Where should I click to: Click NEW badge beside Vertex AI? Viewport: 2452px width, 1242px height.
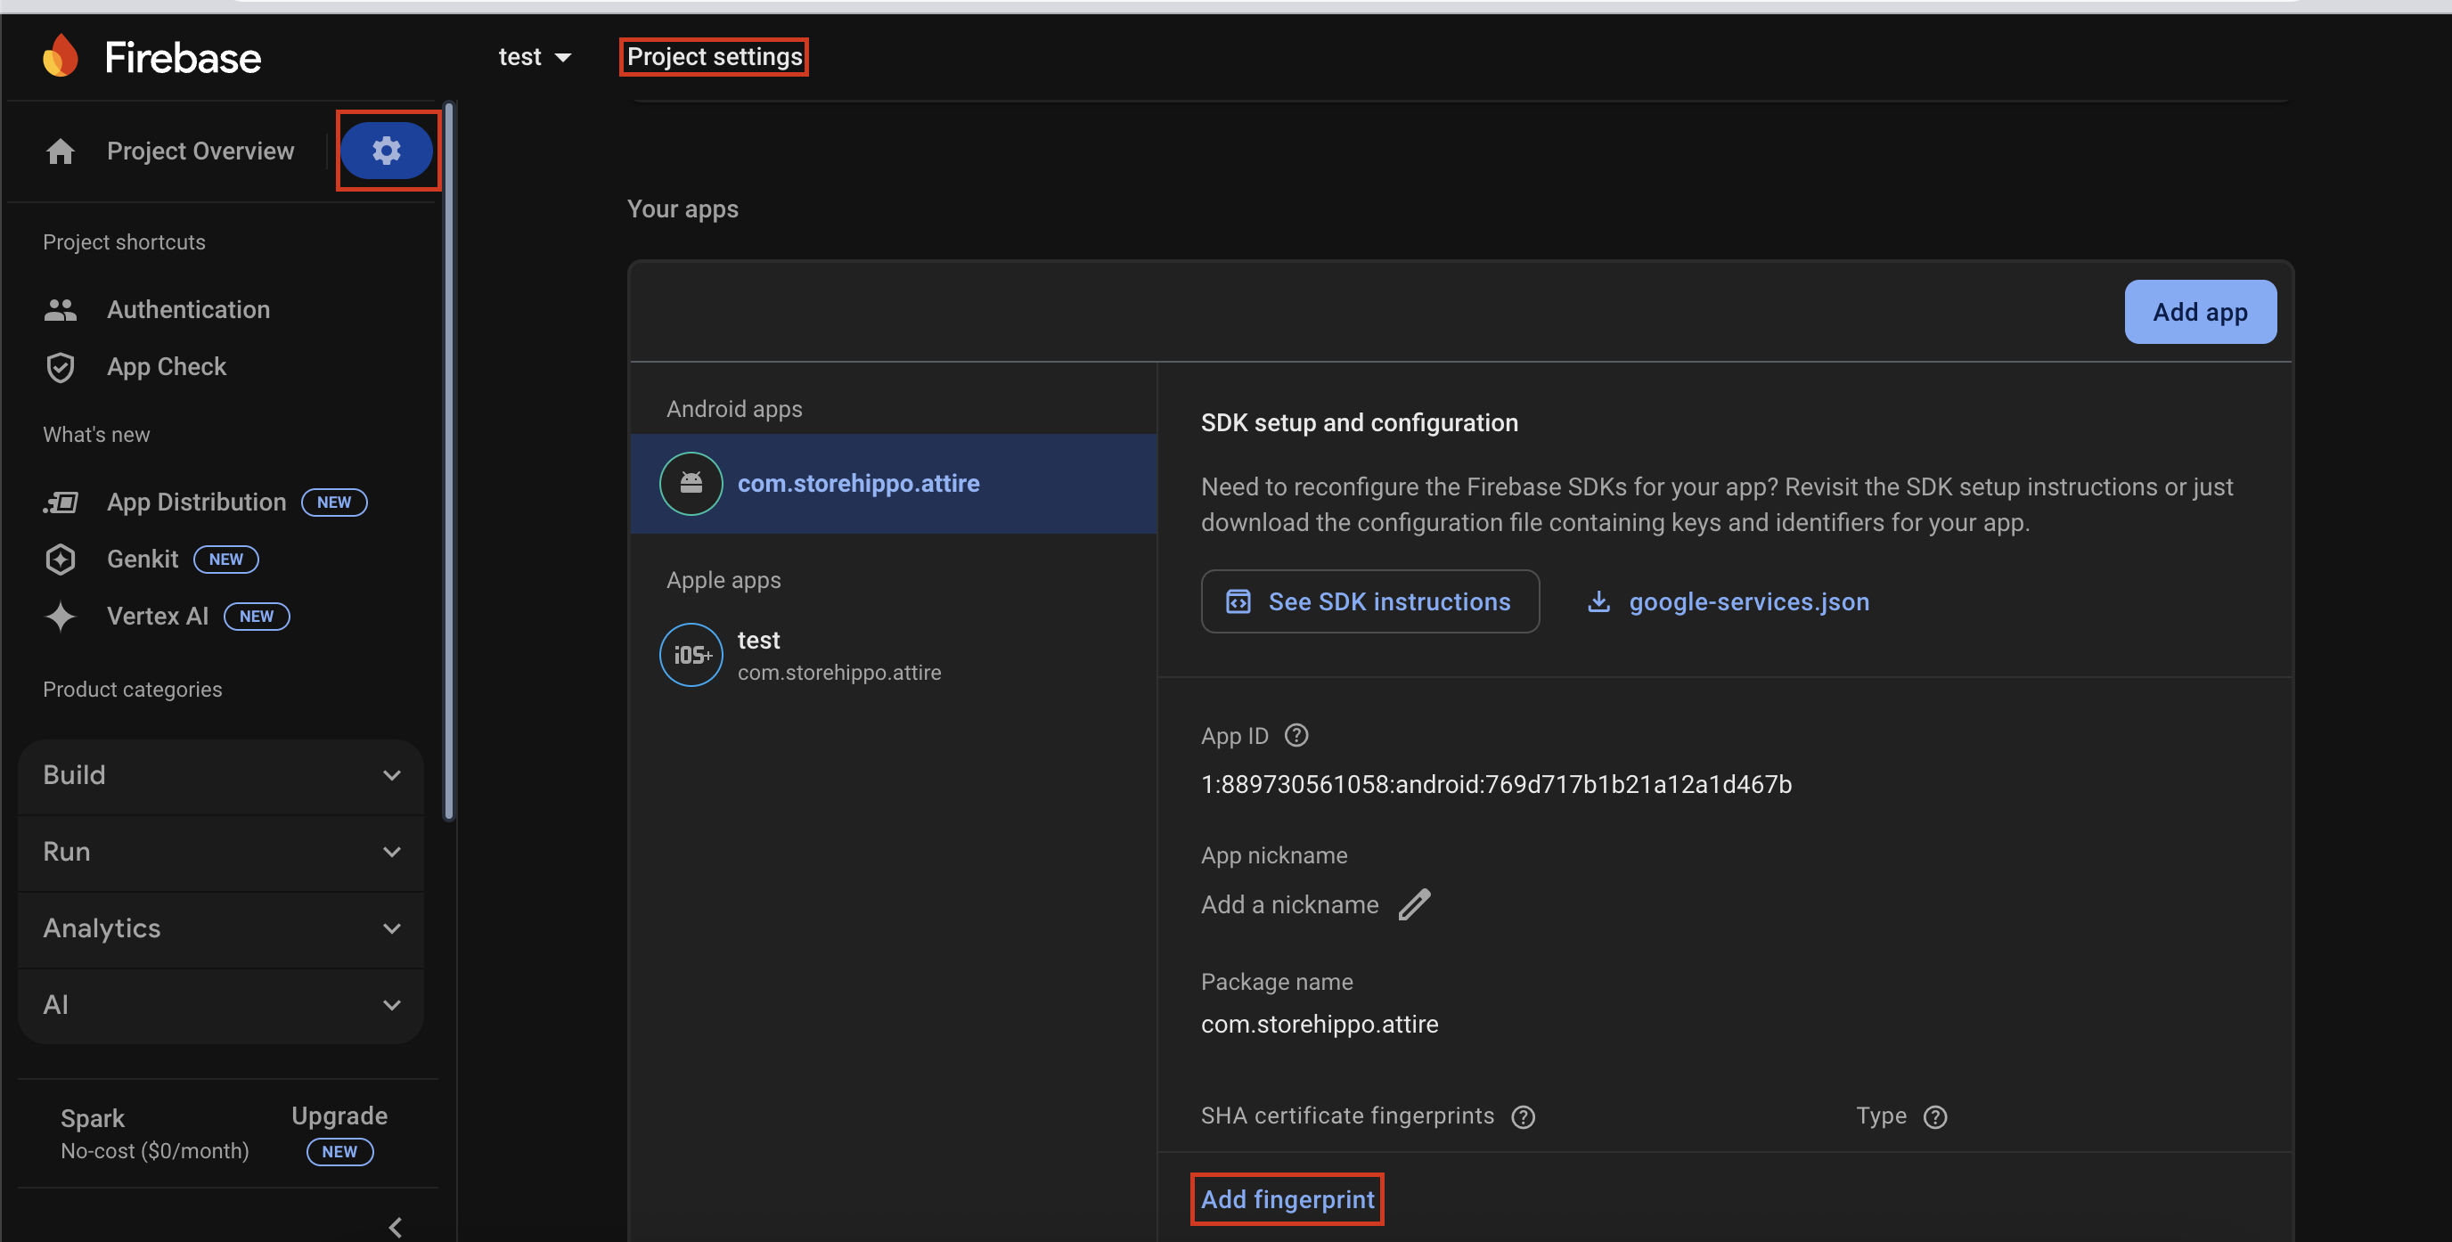click(257, 616)
